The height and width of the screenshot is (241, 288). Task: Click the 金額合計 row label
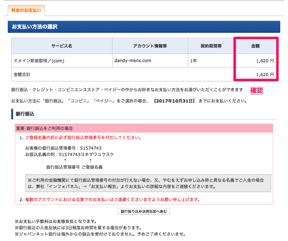tap(22, 75)
